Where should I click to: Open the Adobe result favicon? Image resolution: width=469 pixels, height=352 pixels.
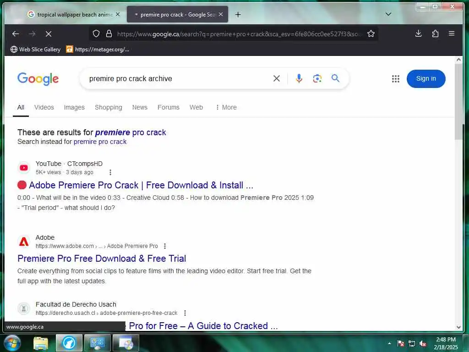click(24, 241)
